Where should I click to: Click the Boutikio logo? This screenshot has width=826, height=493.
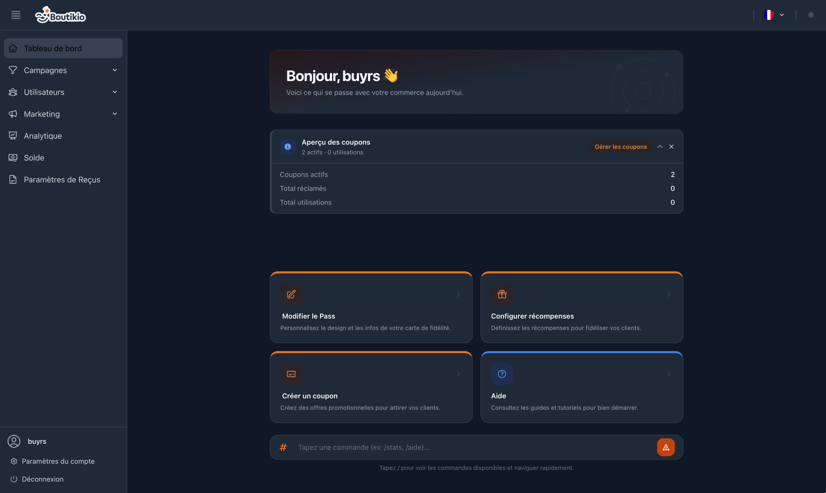coord(60,15)
